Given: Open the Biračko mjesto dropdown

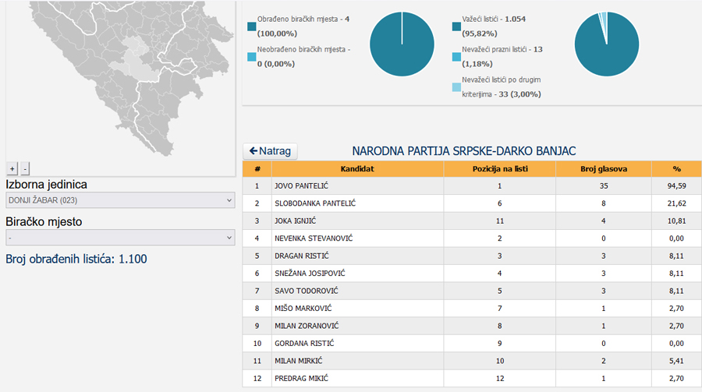Looking at the screenshot, I should pos(120,238).
